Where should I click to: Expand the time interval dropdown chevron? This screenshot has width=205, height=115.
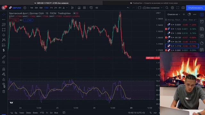(x=67, y=8)
